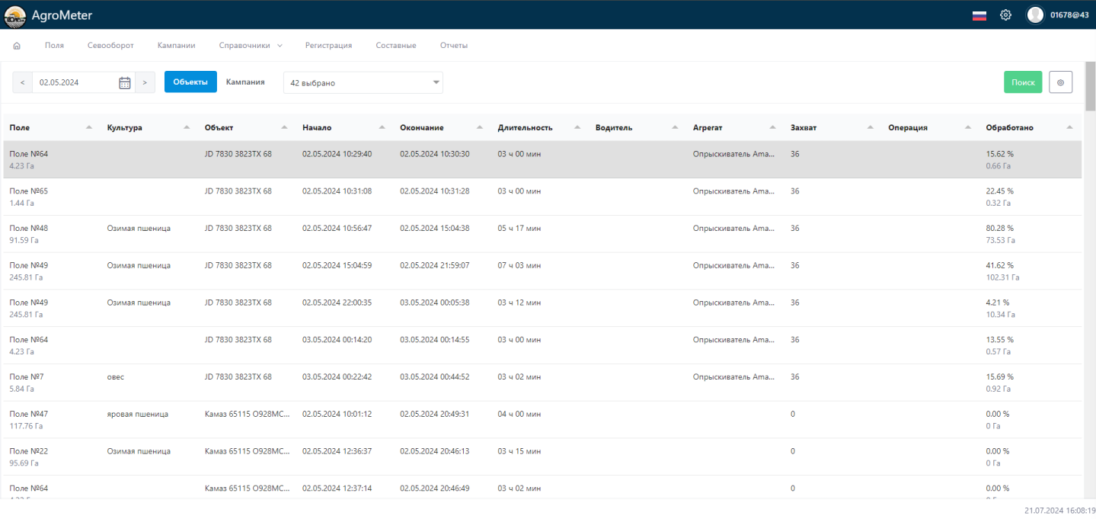Expand the "42 выбрано" dropdown
This screenshot has height=519, width=1096.
click(x=363, y=82)
